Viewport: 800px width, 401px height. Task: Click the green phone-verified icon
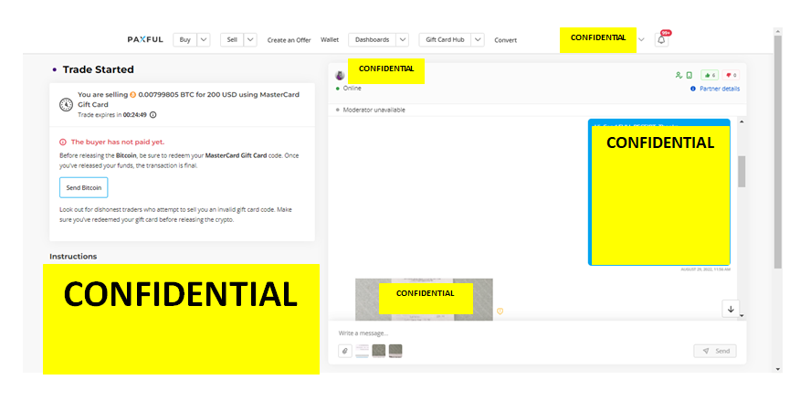pos(689,75)
